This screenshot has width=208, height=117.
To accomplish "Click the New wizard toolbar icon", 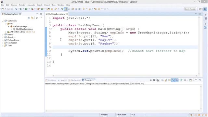I will (x=3, y=9).
